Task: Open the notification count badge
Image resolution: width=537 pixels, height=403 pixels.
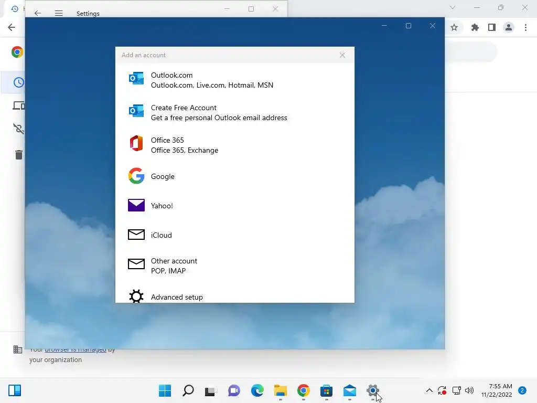Action: (522, 390)
